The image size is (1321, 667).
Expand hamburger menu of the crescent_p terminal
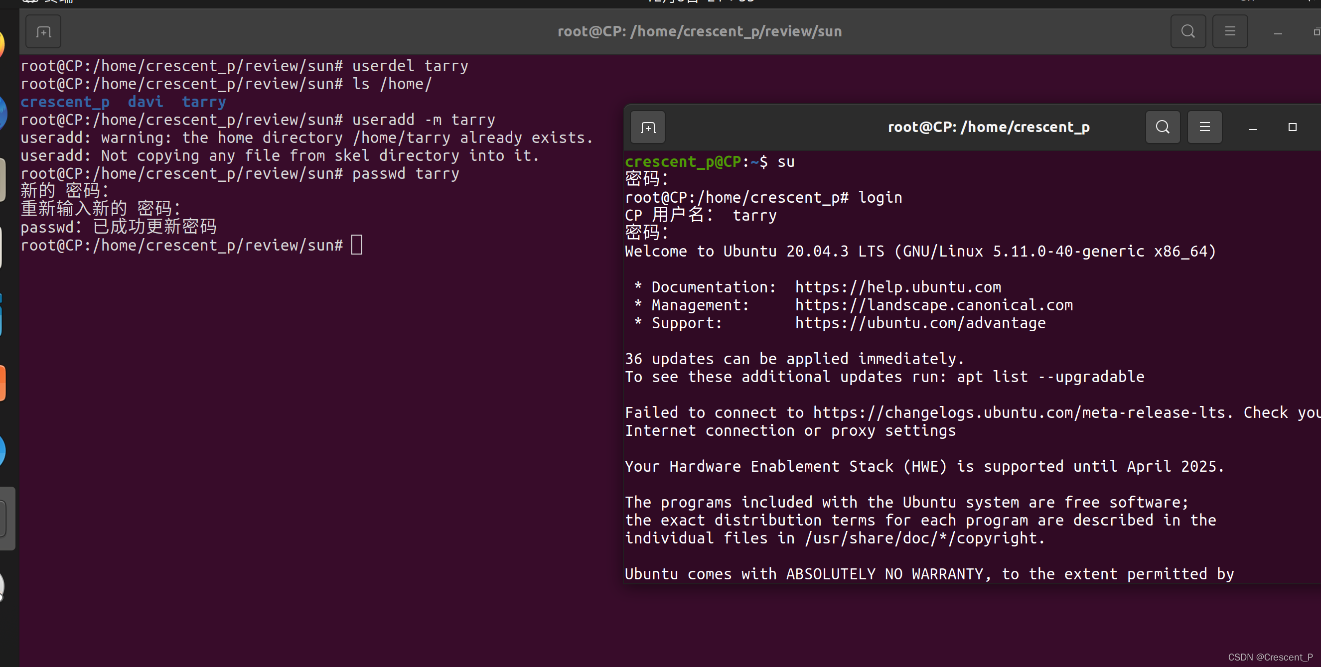click(x=1204, y=127)
